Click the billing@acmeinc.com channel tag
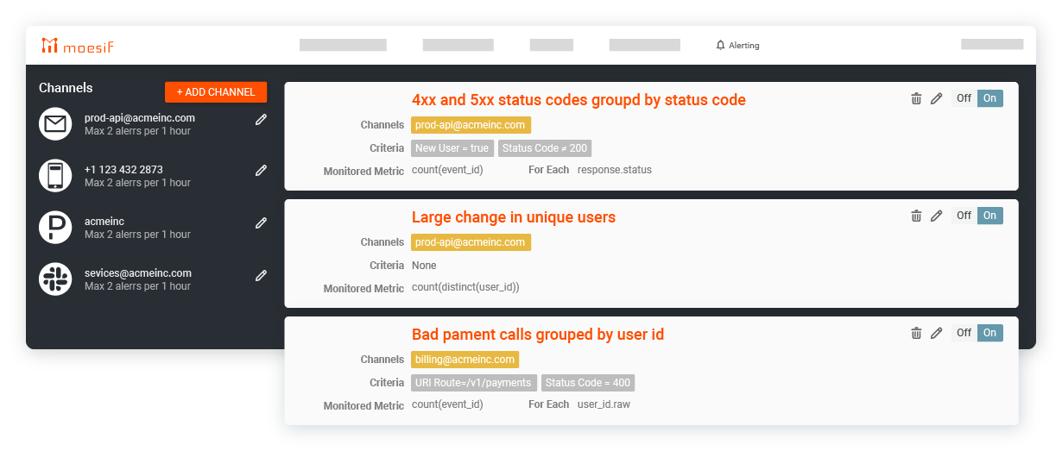Viewport: 1062px width, 451px height. pos(465,360)
